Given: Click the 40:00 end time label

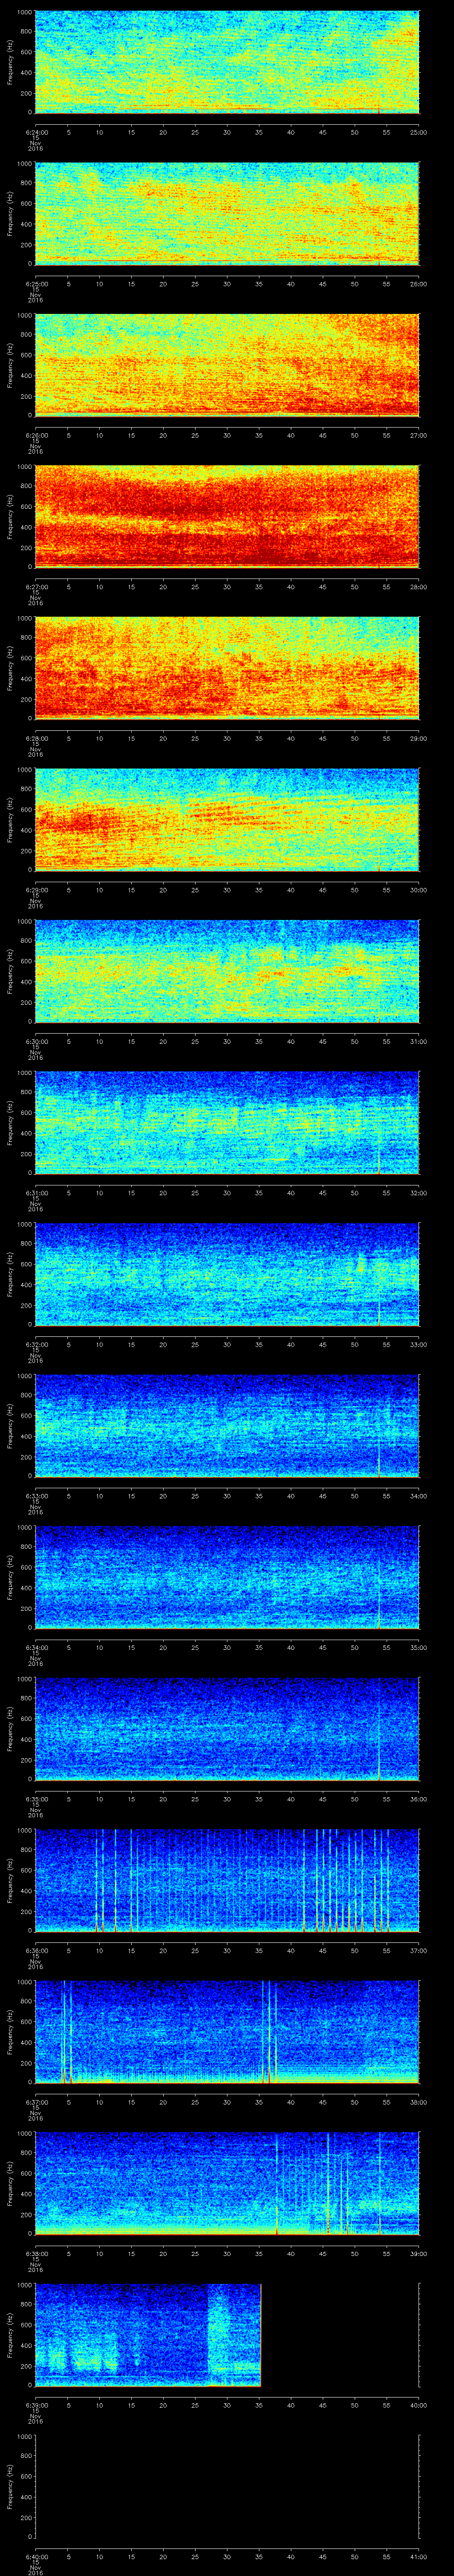Looking at the screenshot, I should click(x=418, y=2405).
